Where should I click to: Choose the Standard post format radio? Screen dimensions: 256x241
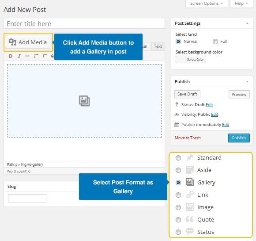(x=178, y=158)
